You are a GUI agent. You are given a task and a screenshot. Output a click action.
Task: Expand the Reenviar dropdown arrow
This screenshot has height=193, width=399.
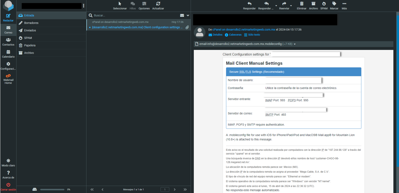coord(291,6)
